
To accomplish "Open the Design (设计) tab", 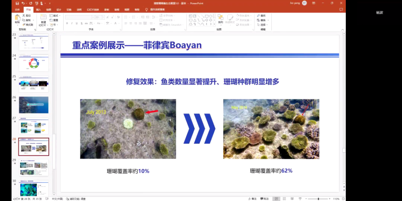I will pos(59,9).
